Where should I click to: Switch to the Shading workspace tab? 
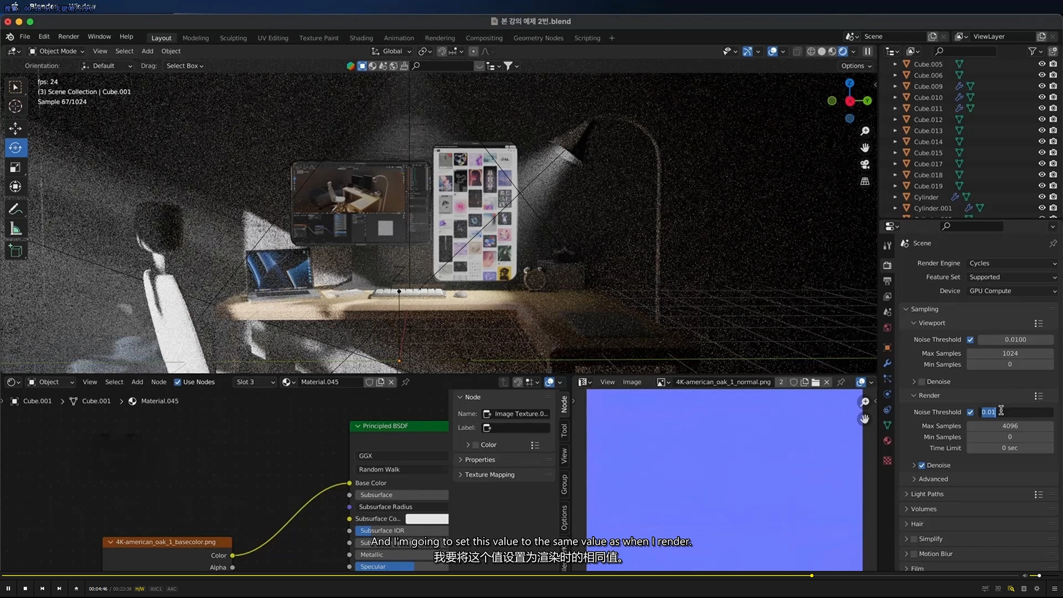pyautogui.click(x=361, y=38)
